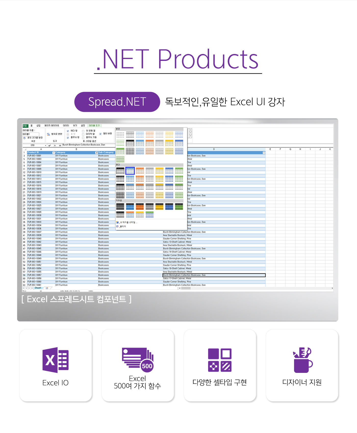This screenshot has width=357, height=433.
Task: Click the 다양한 셀타입 구현 icon
Action: click(x=220, y=360)
